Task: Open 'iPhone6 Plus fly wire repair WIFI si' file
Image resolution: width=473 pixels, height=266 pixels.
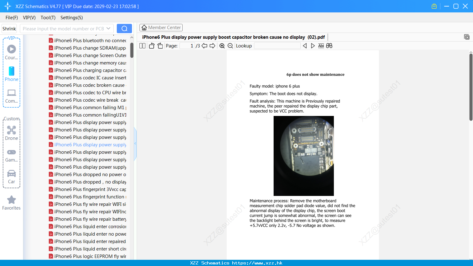Action: tap(88, 204)
